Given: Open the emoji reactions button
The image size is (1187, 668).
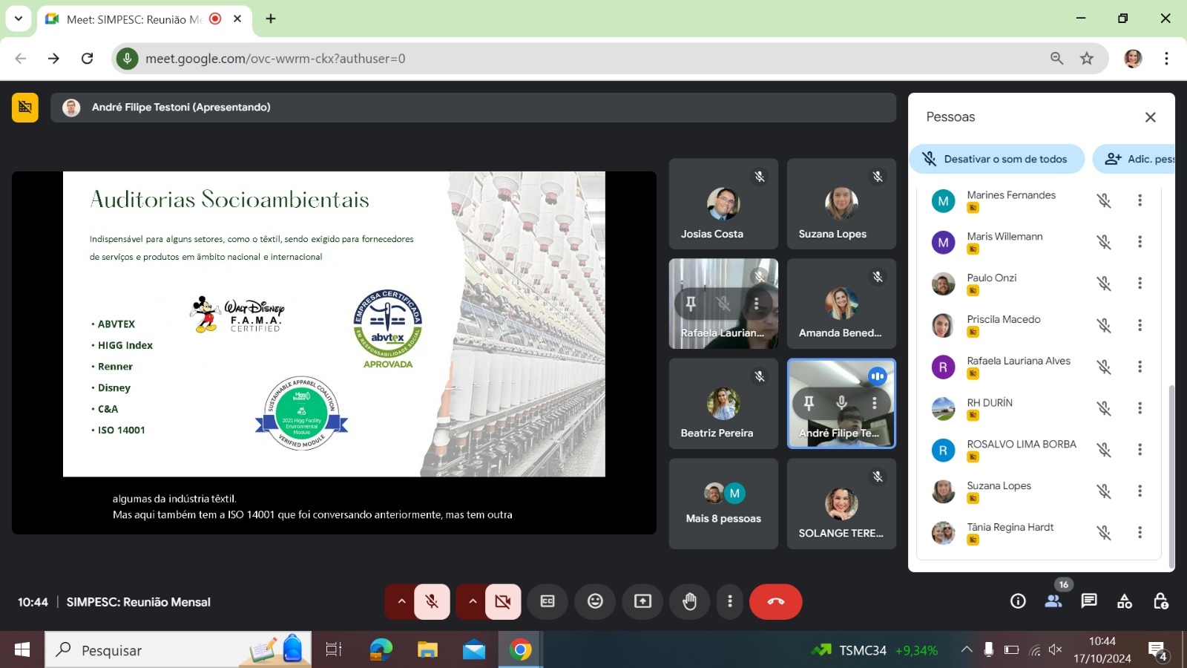Looking at the screenshot, I should pyautogui.click(x=595, y=601).
